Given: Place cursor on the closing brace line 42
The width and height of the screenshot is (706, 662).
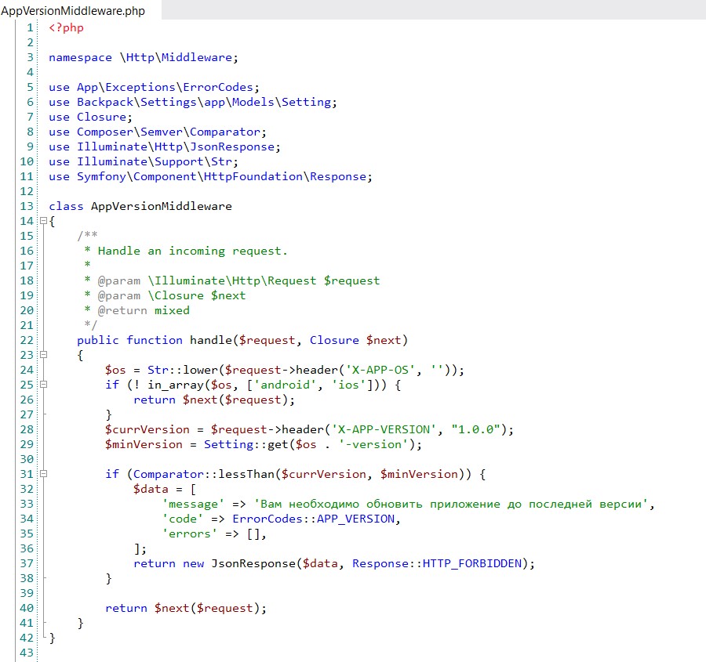Looking at the screenshot, I should pos(51,638).
